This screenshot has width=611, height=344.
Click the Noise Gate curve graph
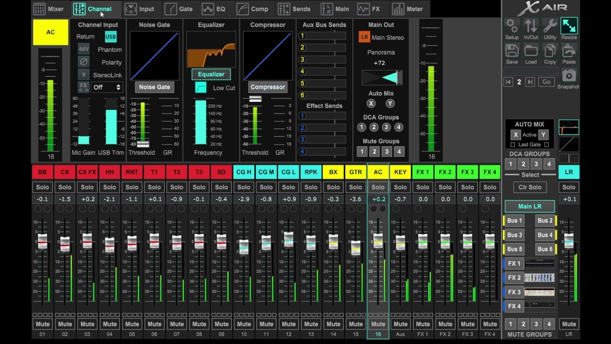point(154,56)
